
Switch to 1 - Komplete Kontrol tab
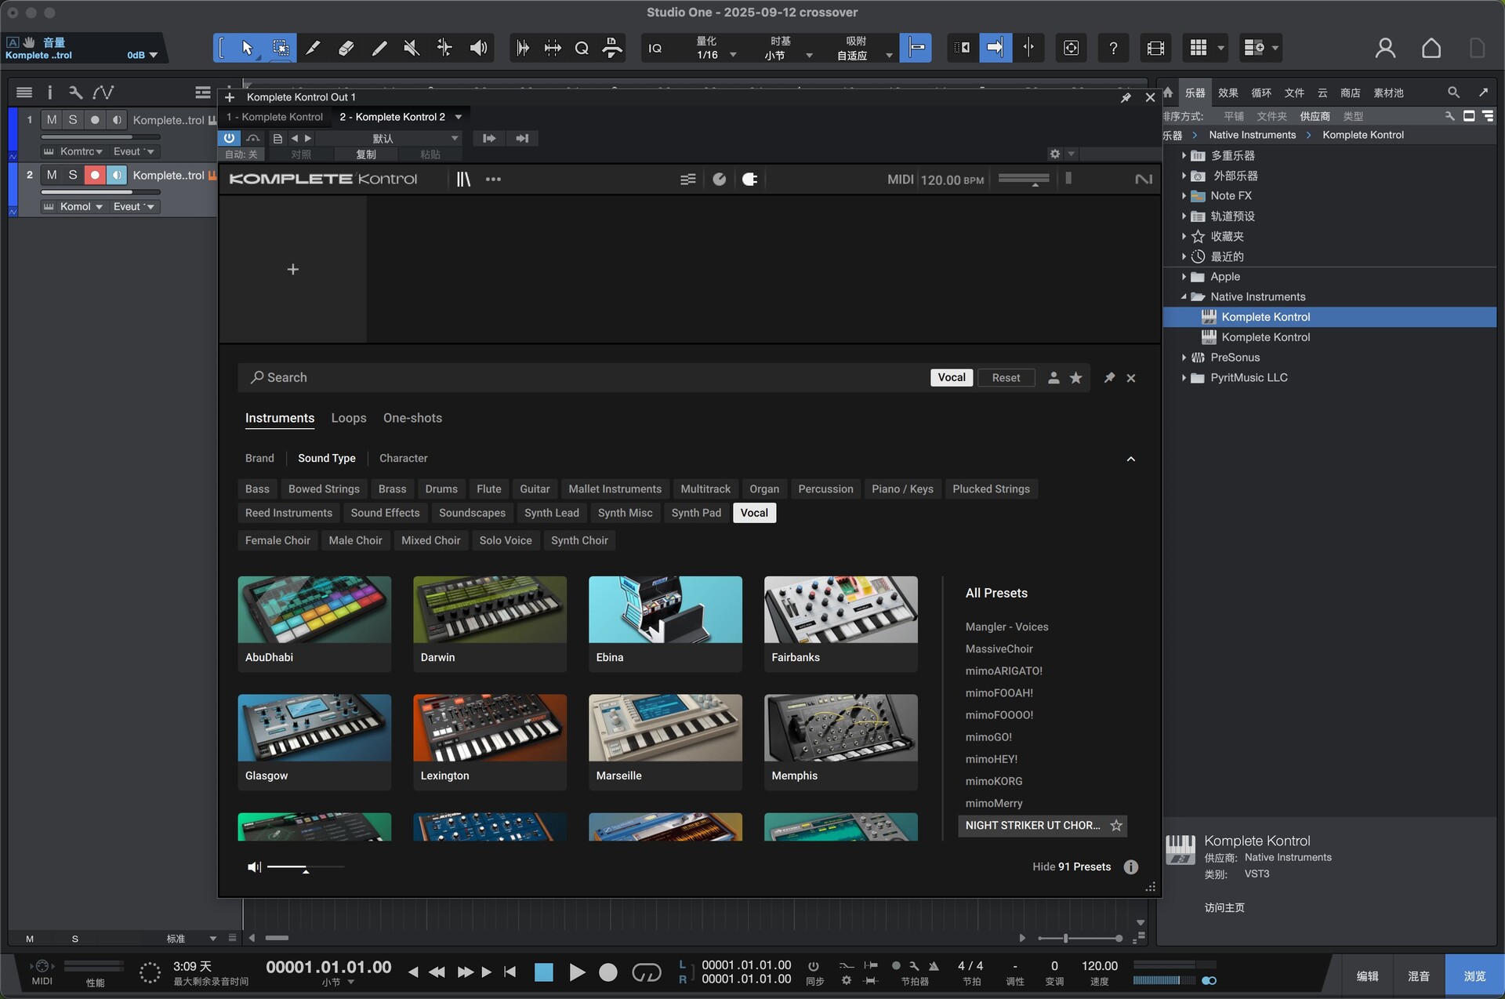tap(274, 117)
